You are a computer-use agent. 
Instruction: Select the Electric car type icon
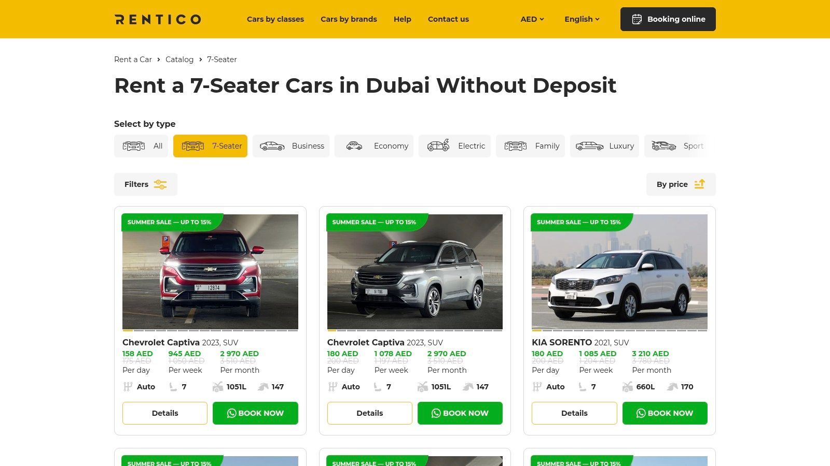click(438, 146)
